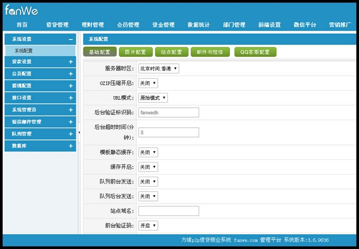Screen dimensions: 359x249
Task: Expand the 系统管理员 section
Action: (x=40, y=110)
